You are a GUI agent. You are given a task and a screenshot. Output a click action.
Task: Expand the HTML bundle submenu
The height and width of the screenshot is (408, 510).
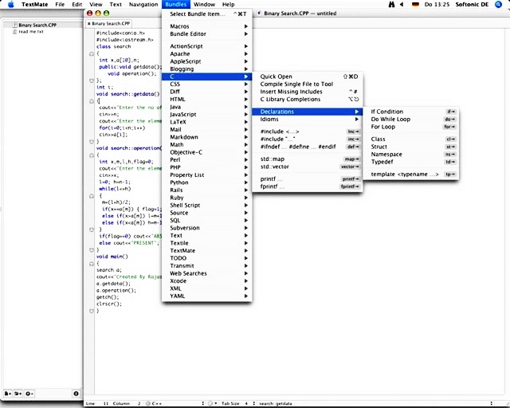point(207,100)
